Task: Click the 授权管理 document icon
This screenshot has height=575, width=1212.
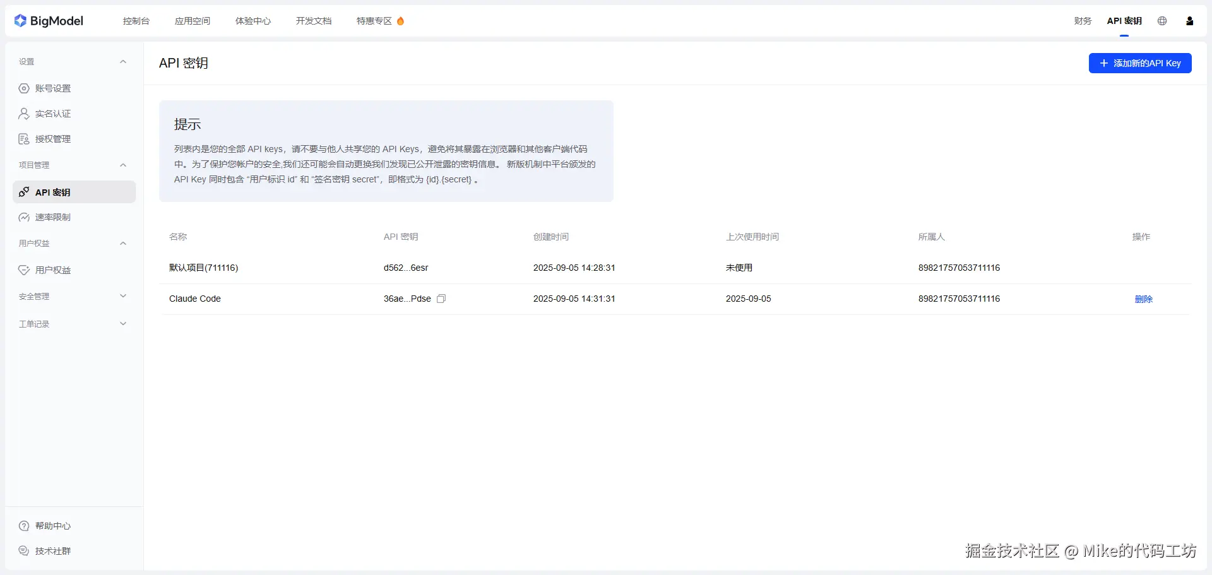Action: 24,139
